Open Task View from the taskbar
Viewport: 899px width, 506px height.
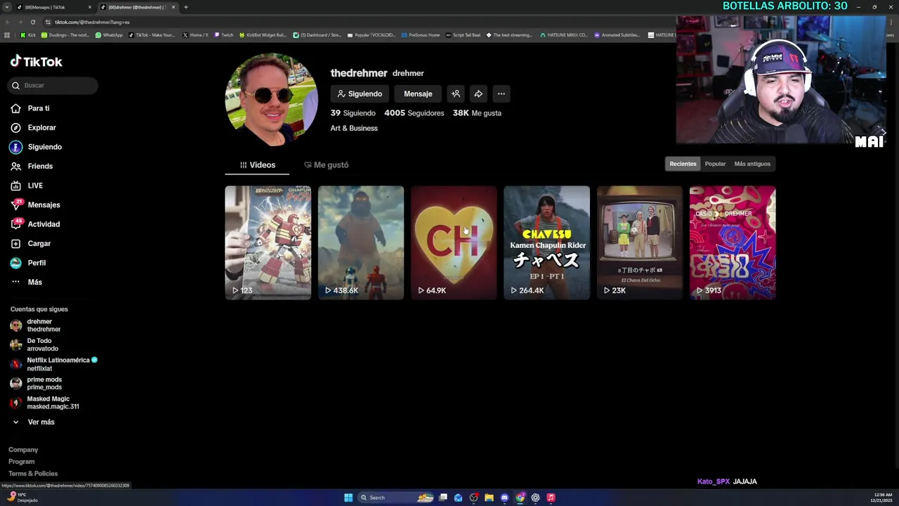coord(443,498)
